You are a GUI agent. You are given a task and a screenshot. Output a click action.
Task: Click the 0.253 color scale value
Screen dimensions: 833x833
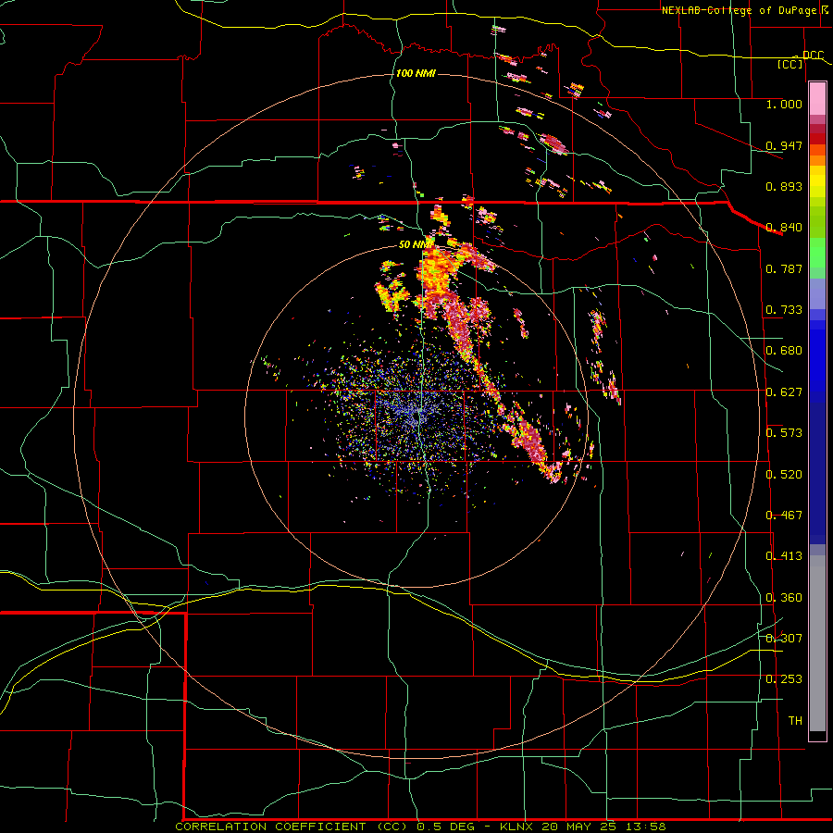[784, 679]
